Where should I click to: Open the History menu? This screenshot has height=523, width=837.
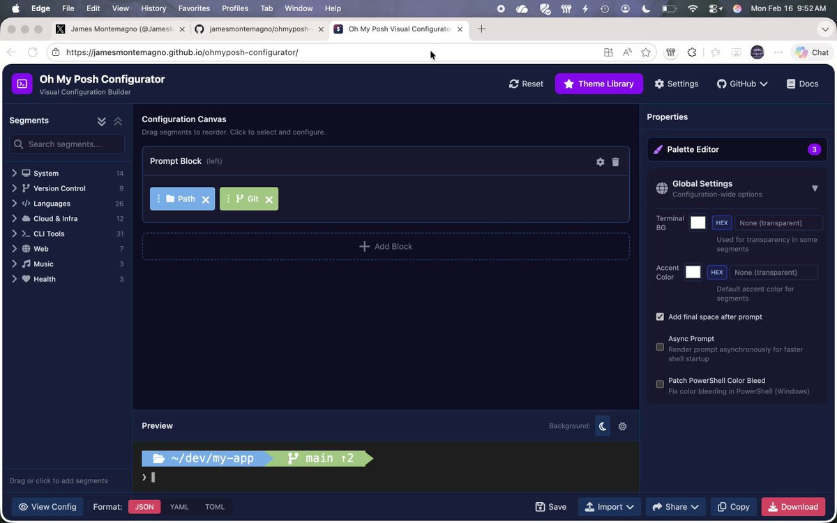pyautogui.click(x=153, y=8)
